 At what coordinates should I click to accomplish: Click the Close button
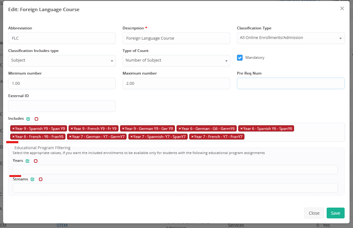click(314, 213)
